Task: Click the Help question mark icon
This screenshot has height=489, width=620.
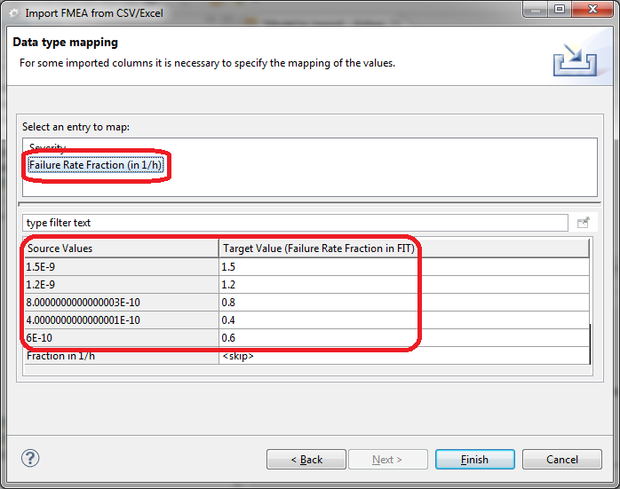Action: point(30,458)
